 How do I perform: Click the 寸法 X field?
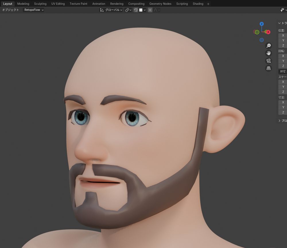[x=283, y=102]
